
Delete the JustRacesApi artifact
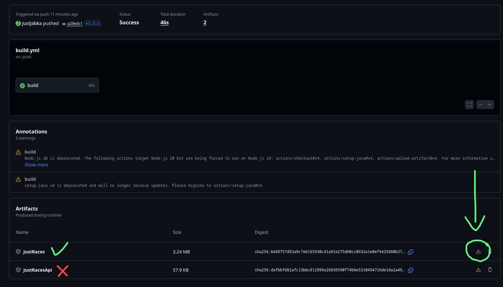point(490,270)
